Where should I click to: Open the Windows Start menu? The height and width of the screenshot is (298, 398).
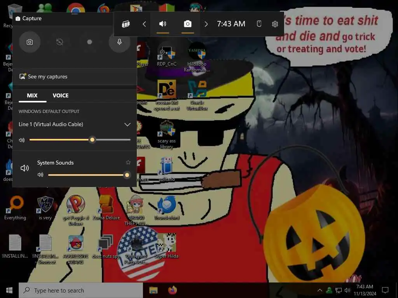tap(9, 290)
